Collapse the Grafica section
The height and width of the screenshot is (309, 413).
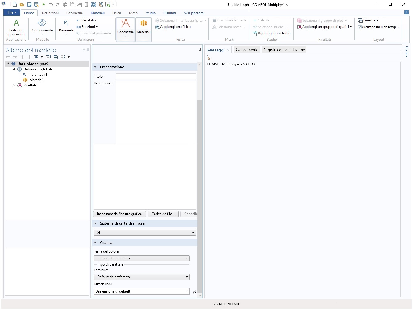click(x=95, y=243)
